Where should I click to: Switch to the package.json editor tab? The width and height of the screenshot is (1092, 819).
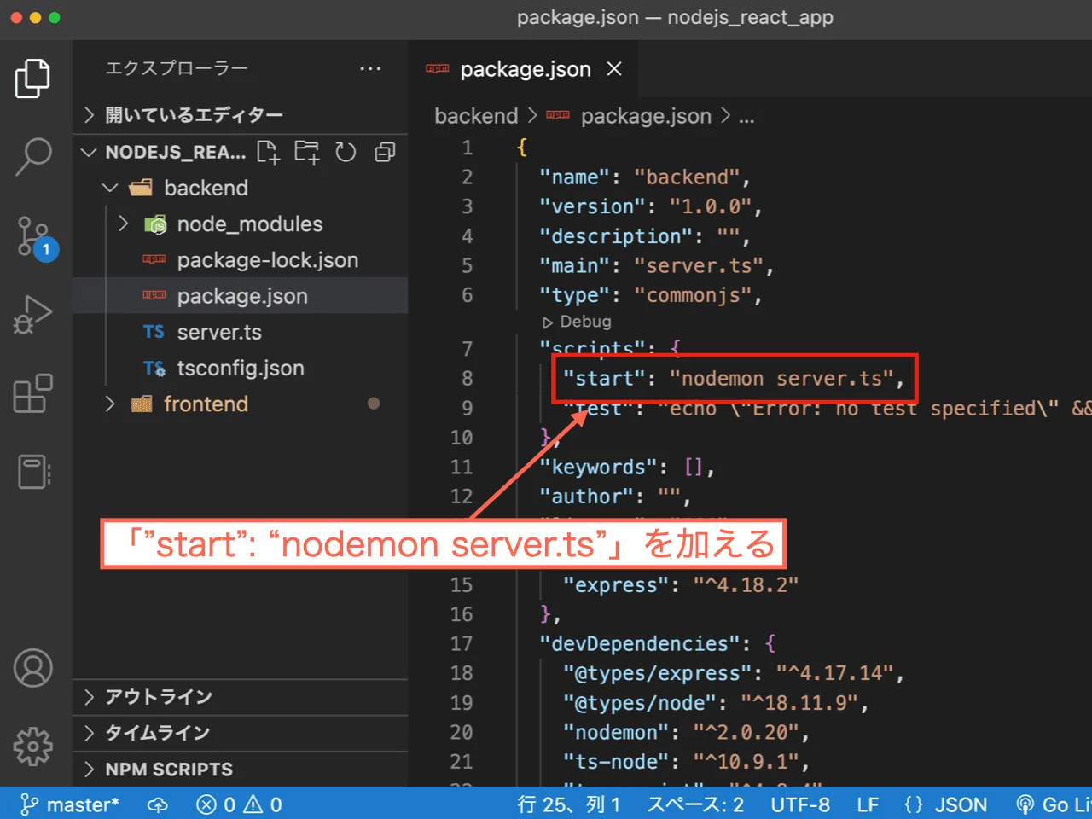(x=525, y=69)
